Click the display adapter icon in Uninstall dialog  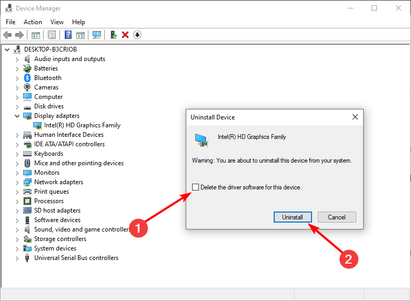tap(202, 141)
